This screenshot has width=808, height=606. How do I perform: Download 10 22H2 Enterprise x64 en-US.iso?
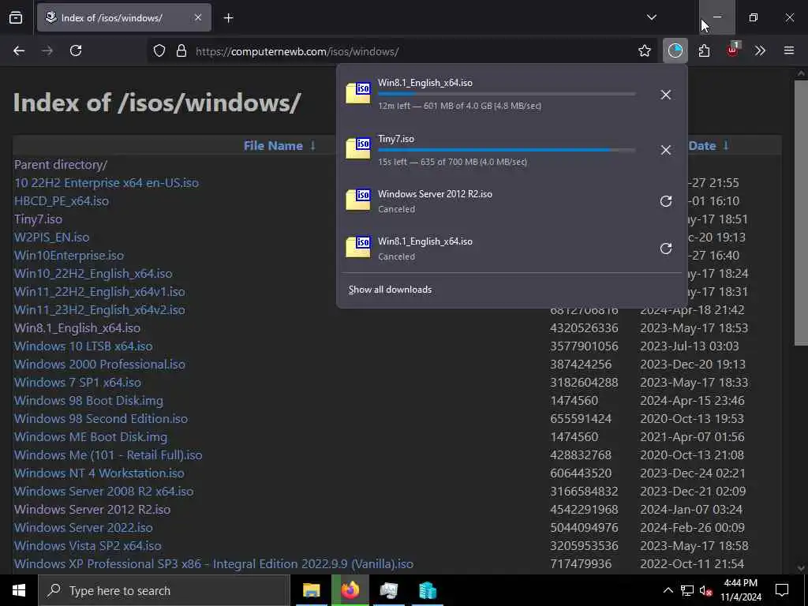107,183
